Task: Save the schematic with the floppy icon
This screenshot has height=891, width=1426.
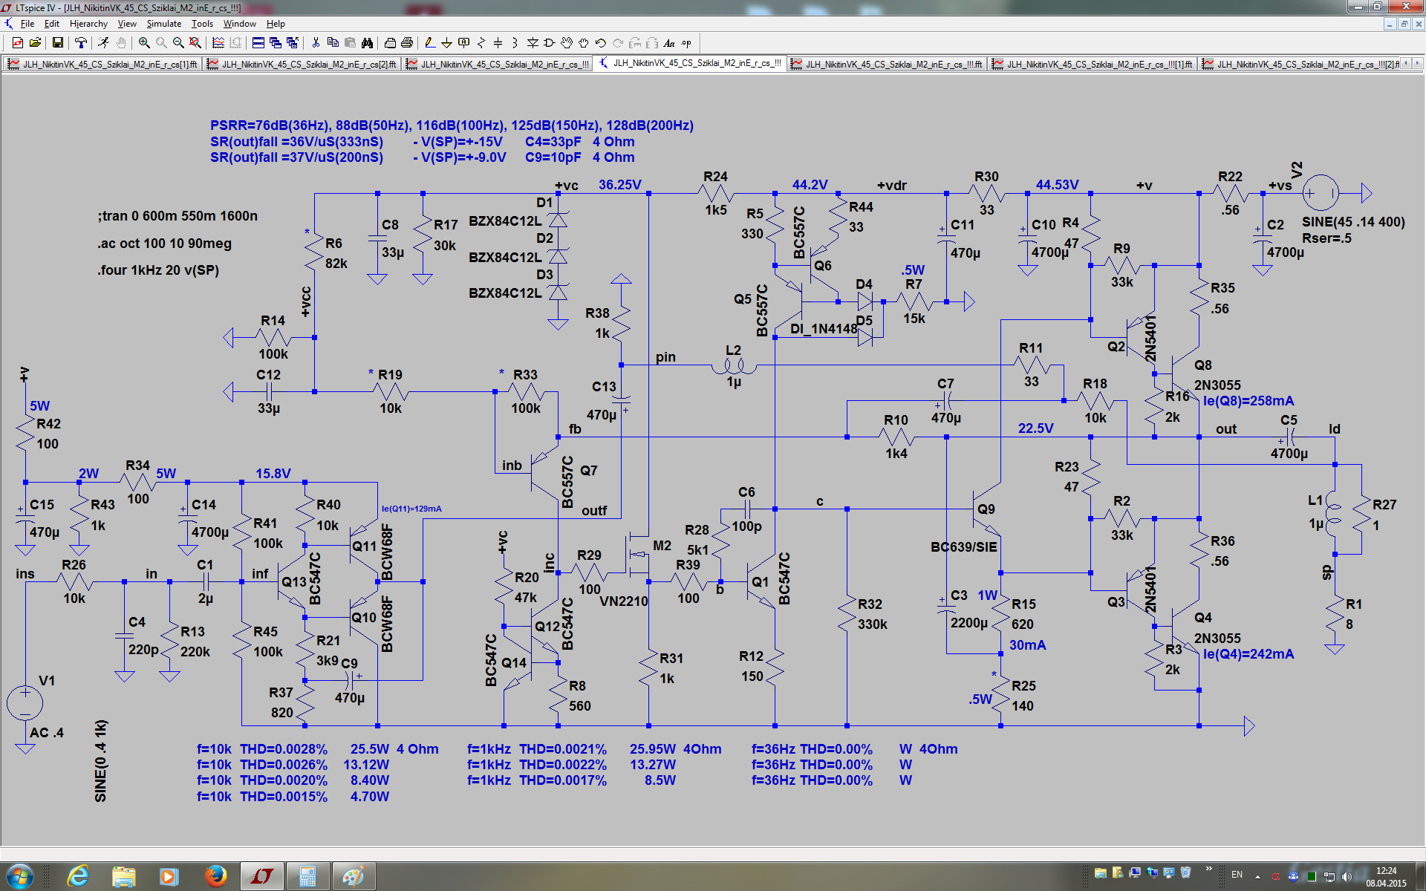Action: pos(57,43)
